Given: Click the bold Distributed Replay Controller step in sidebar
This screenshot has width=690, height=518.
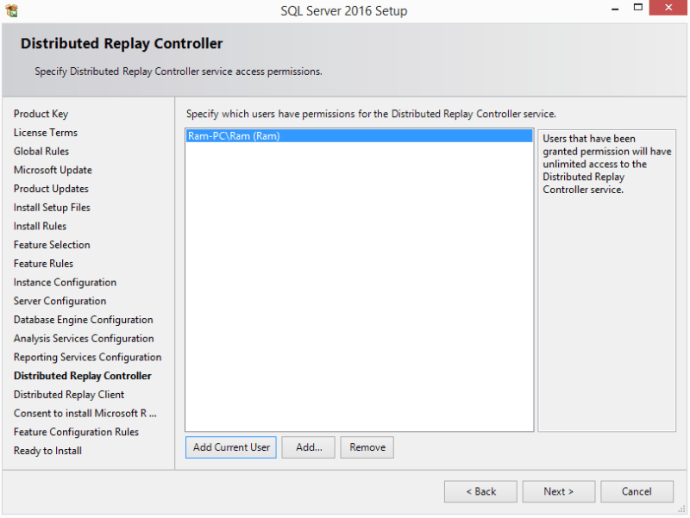Looking at the screenshot, I should click(x=83, y=376).
